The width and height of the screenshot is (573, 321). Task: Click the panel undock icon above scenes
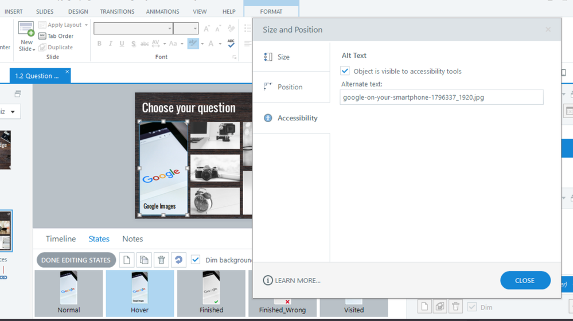(x=18, y=94)
